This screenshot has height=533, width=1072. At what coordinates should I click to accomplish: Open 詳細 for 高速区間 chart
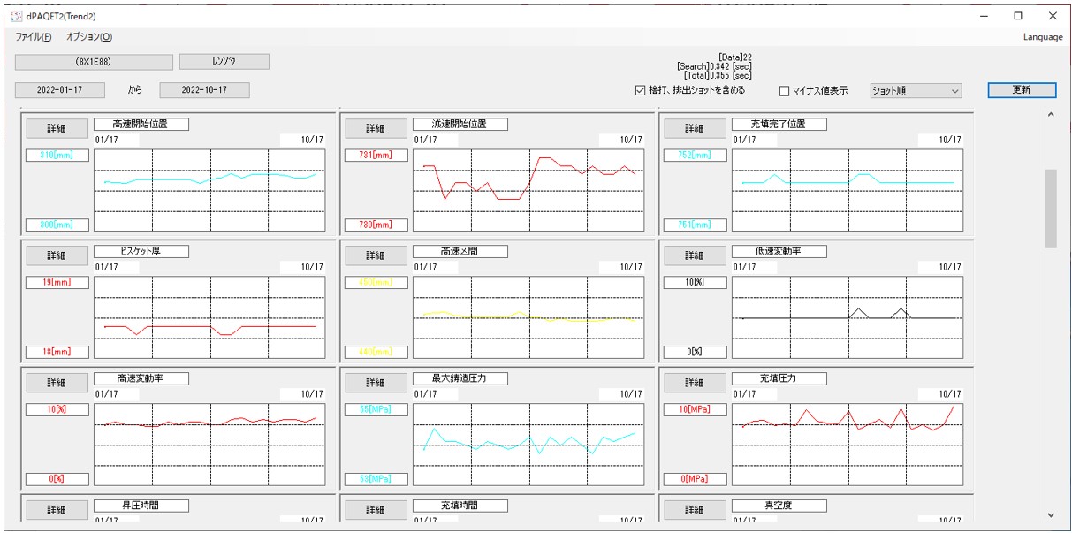tap(376, 255)
